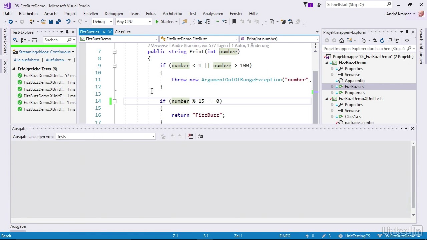Click the playlist lines icon in Test-Explorer
This screenshot has height=240, width=427.
(x=35, y=40)
